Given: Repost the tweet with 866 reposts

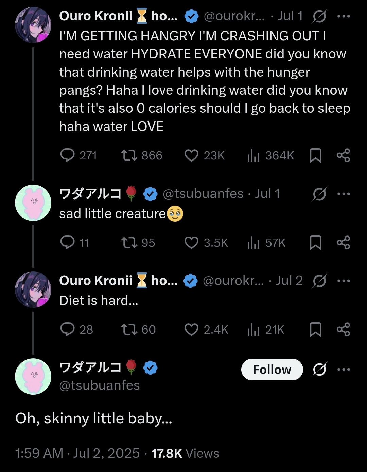Looking at the screenshot, I should pos(129,155).
